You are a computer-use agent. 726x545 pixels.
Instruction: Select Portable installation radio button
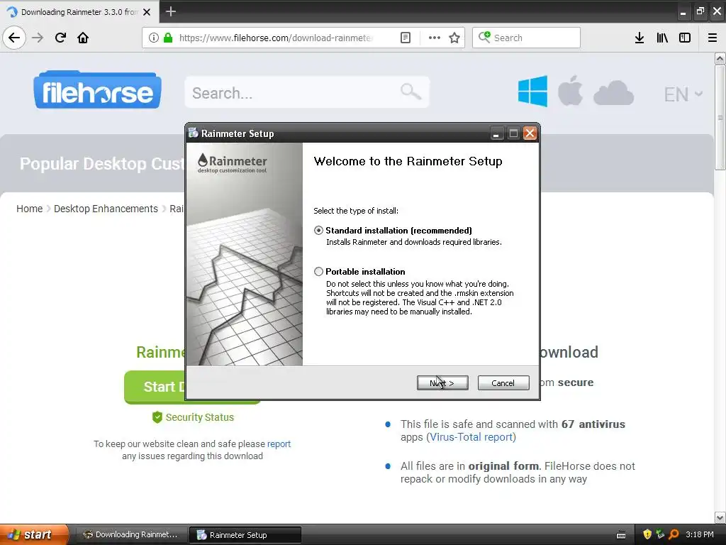tap(318, 272)
